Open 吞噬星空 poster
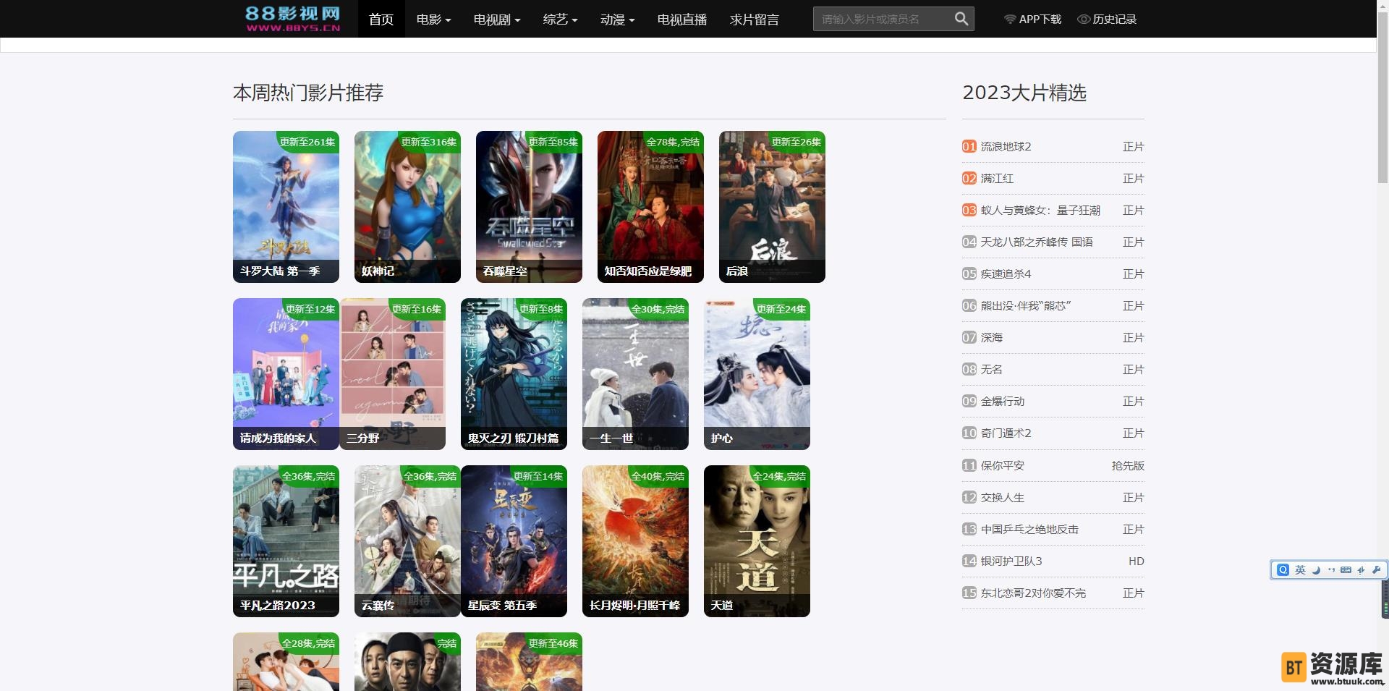Image resolution: width=1389 pixels, height=691 pixels. pos(529,207)
